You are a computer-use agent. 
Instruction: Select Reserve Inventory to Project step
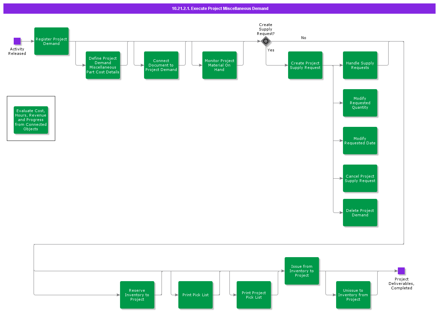coord(137,295)
